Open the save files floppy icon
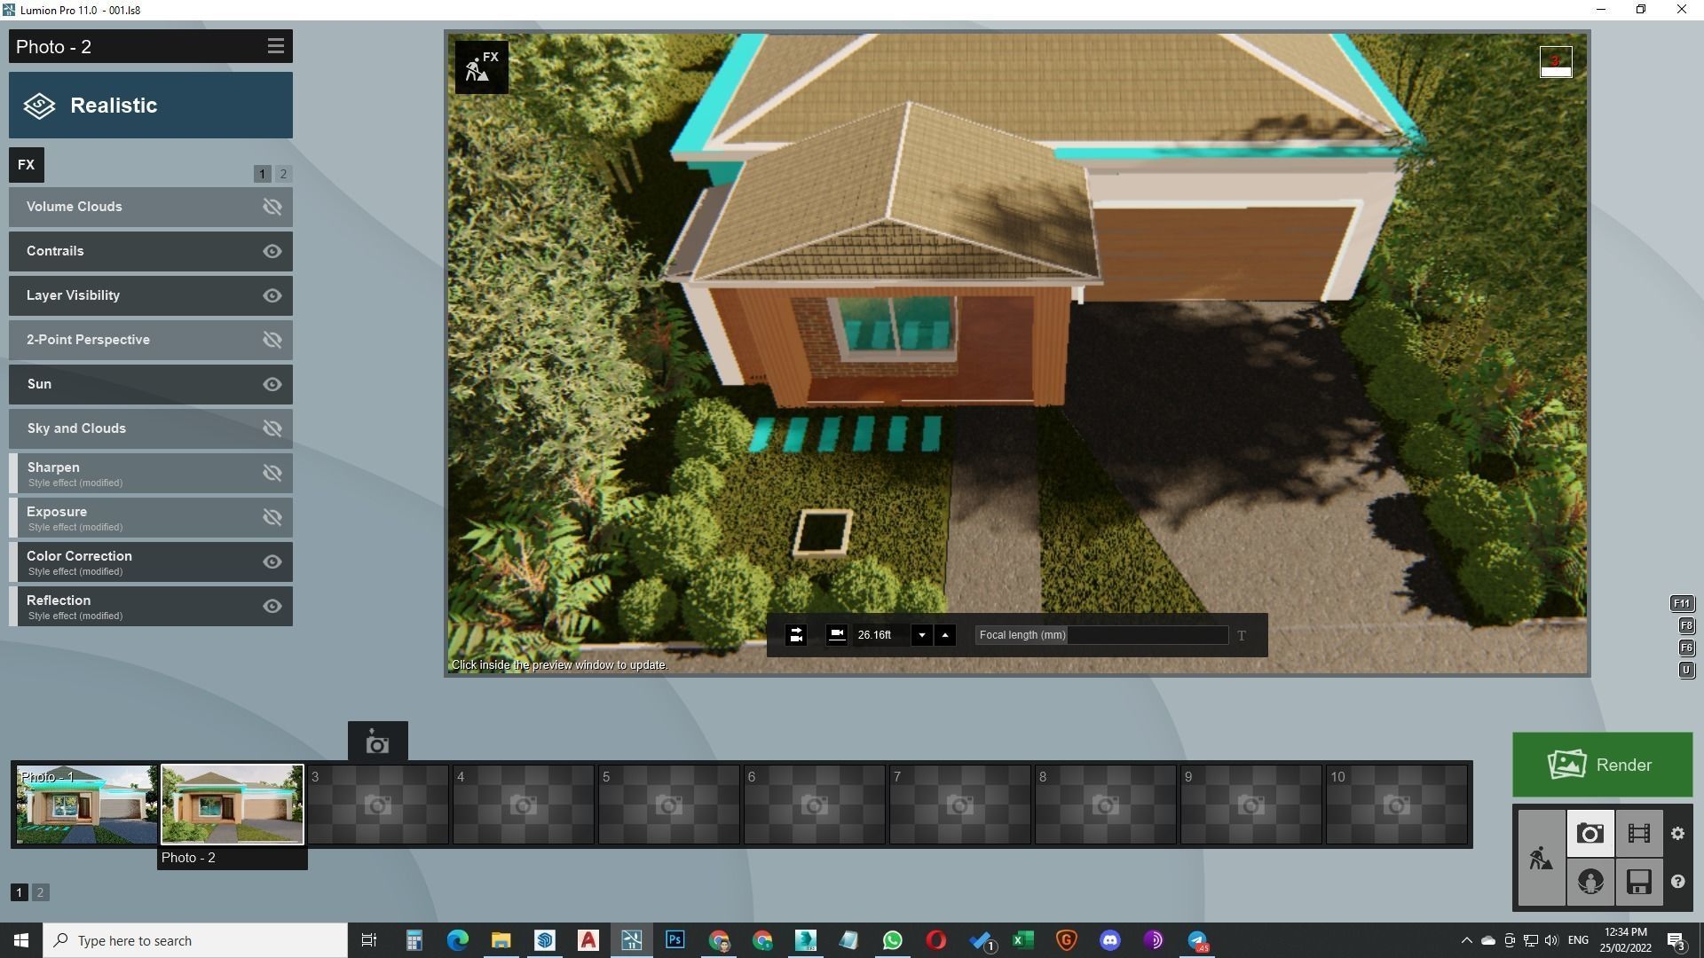Viewport: 1704px width, 958px height. (x=1638, y=882)
